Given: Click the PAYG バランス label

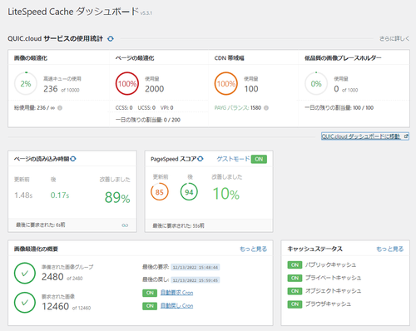Looking at the screenshot, I should point(231,108).
